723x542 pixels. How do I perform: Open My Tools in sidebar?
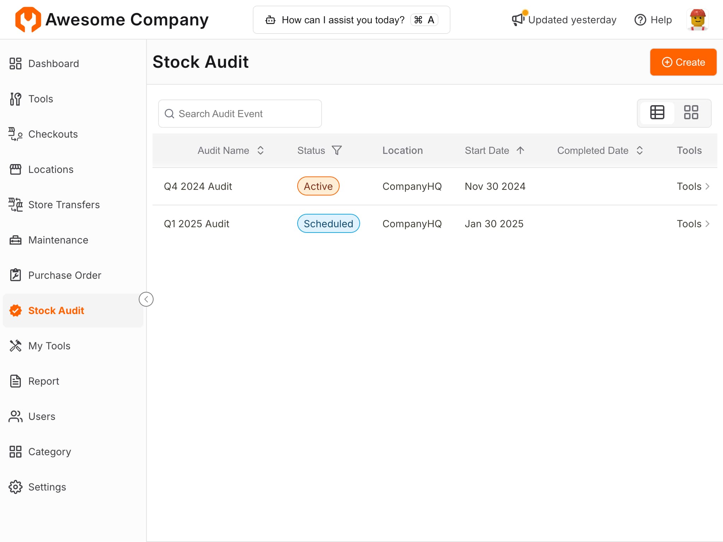[x=49, y=346]
